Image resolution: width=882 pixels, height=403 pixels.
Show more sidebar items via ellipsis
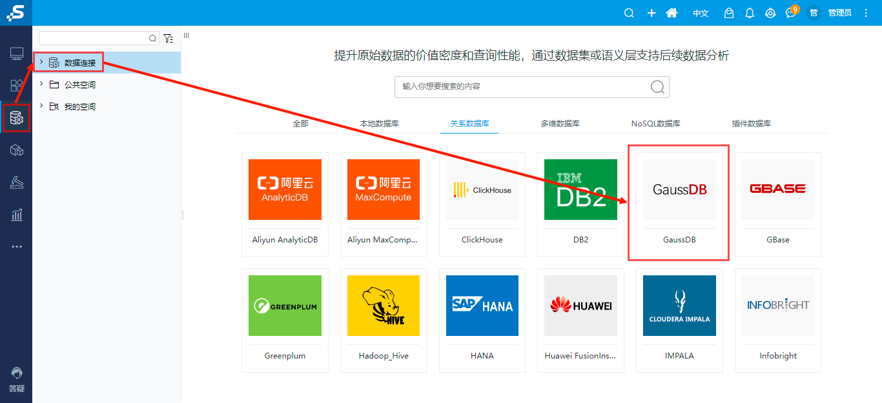(x=17, y=246)
